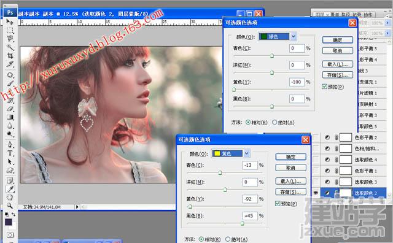Select the Zoom tool
The width and height of the screenshot is (393, 243).
10,206
